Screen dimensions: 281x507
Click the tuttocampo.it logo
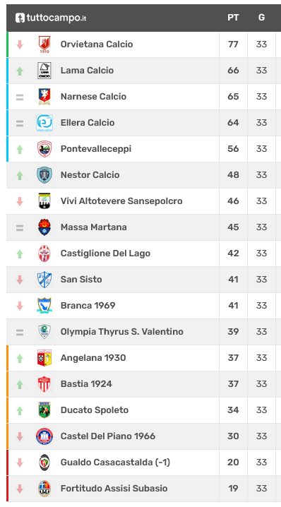51,18
